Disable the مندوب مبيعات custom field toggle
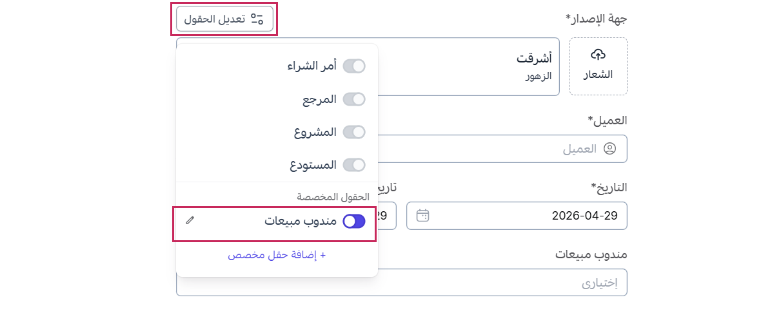Screen dimensions: 772x322 (x=354, y=222)
